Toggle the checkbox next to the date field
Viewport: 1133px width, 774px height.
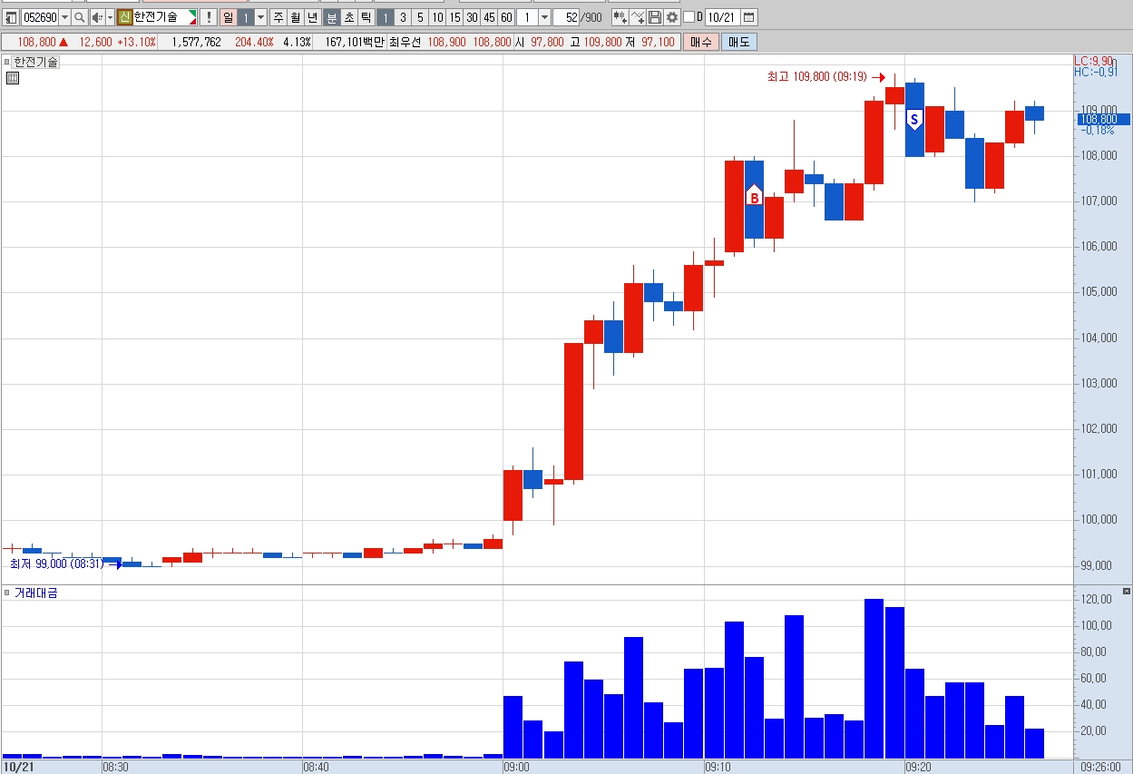click(689, 17)
